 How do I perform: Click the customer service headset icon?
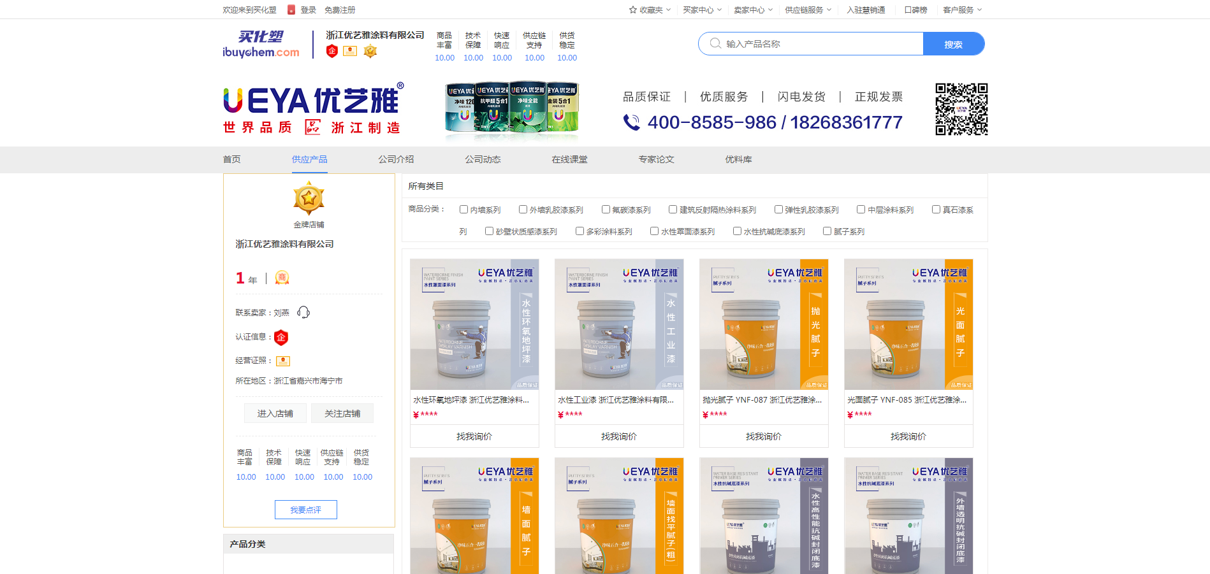click(x=303, y=312)
